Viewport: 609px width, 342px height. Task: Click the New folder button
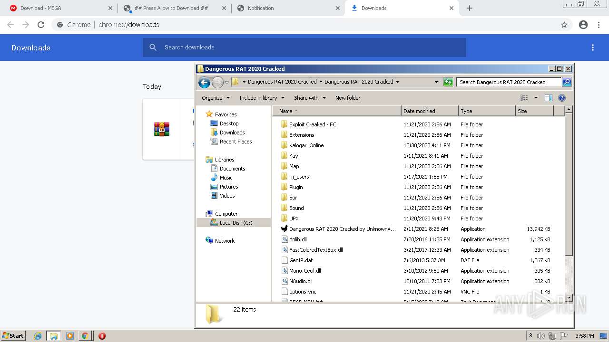(x=348, y=98)
